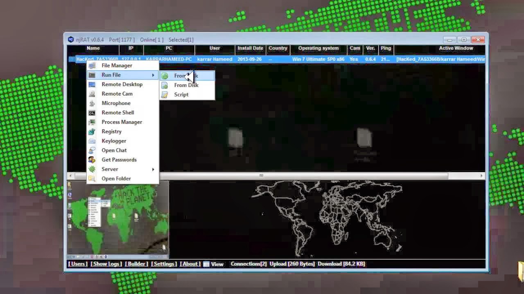Click the 'karrar Hameed' user cell

(215, 59)
